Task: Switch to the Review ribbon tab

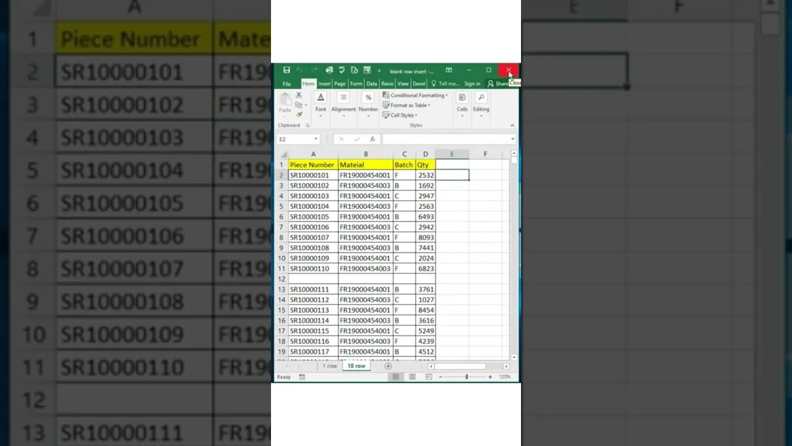Action: point(387,84)
